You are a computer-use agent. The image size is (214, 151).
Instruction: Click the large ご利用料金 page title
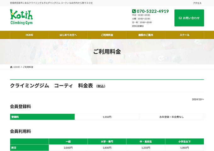point(107,52)
